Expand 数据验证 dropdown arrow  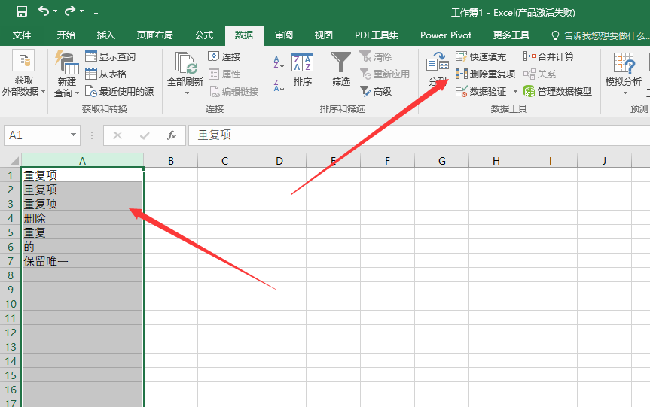(x=516, y=91)
